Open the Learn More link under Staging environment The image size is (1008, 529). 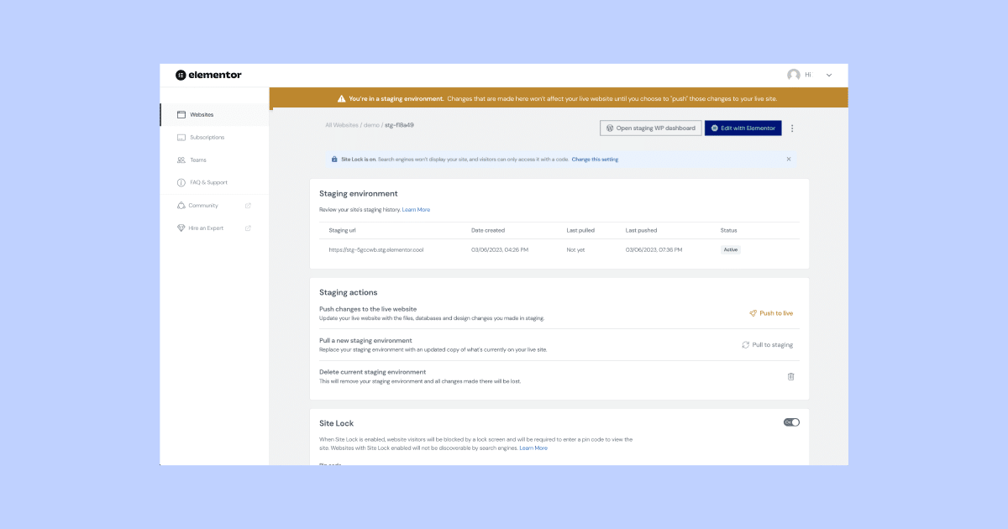[x=416, y=209]
